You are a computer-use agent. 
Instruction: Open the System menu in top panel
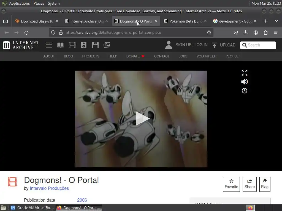click(x=54, y=3)
